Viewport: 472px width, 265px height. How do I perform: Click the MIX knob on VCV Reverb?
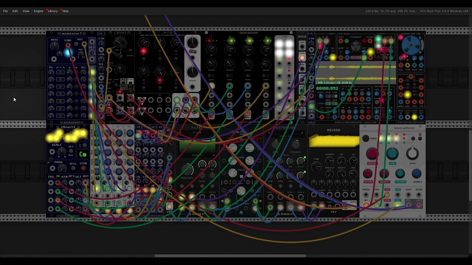(353, 174)
